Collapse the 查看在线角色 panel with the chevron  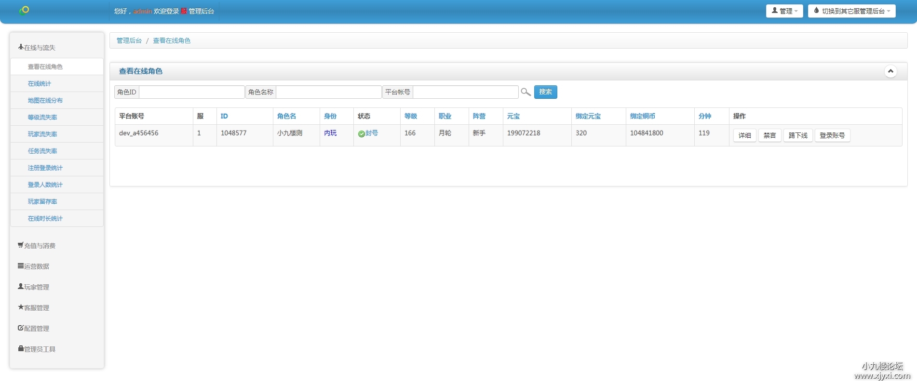[890, 71]
